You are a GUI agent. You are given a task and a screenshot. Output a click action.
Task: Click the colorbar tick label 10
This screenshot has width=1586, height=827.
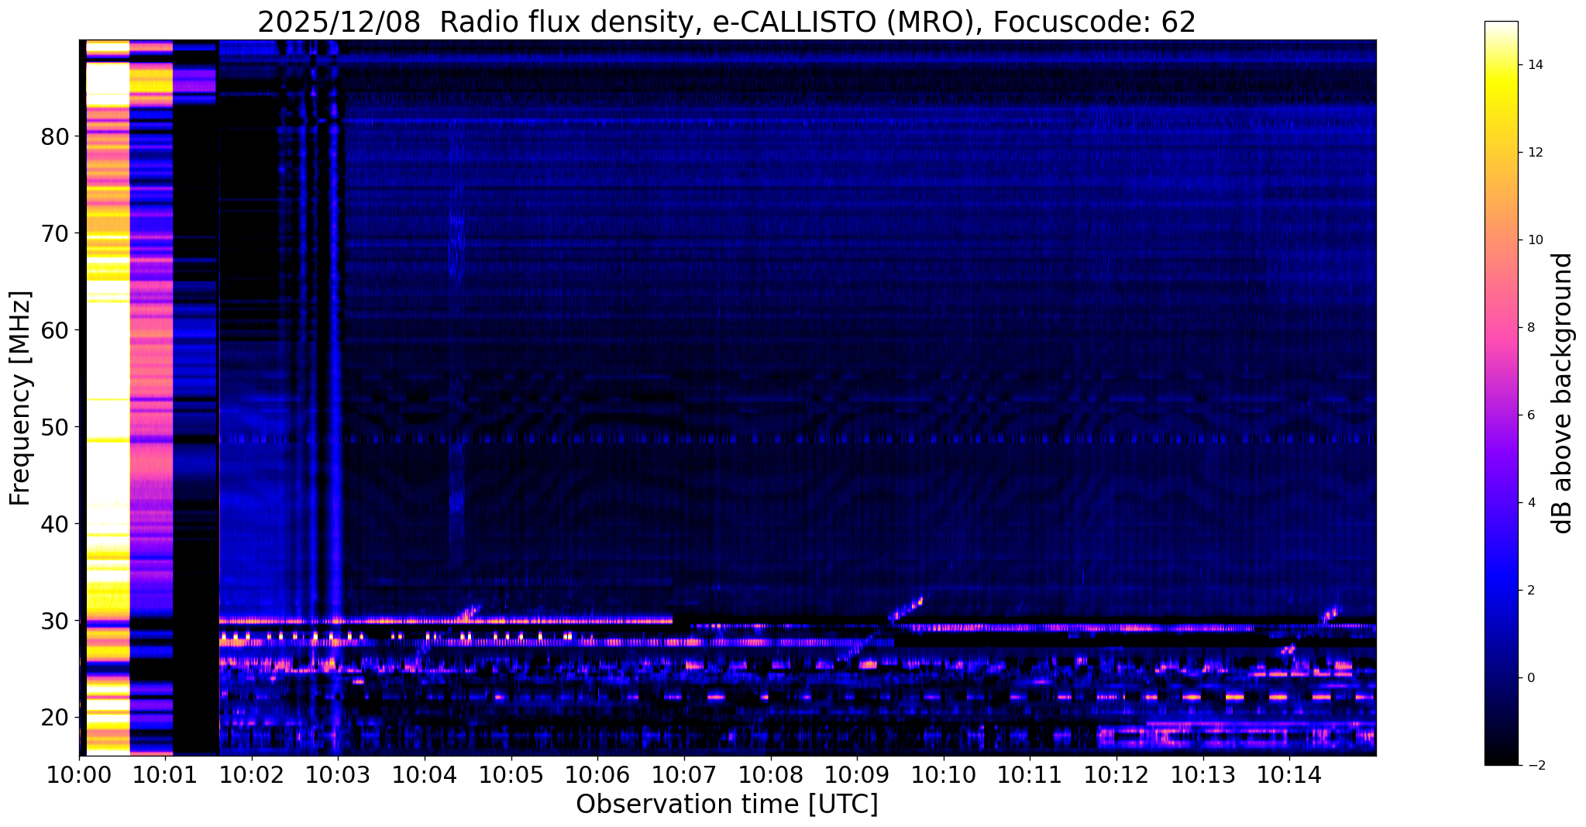[1535, 240]
